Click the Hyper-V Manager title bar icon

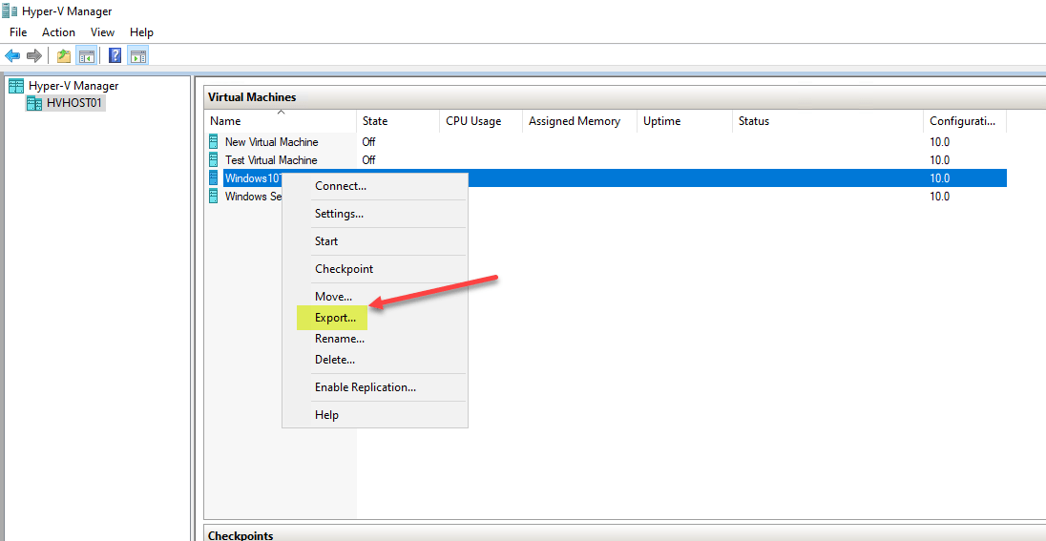tap(10, 11)
